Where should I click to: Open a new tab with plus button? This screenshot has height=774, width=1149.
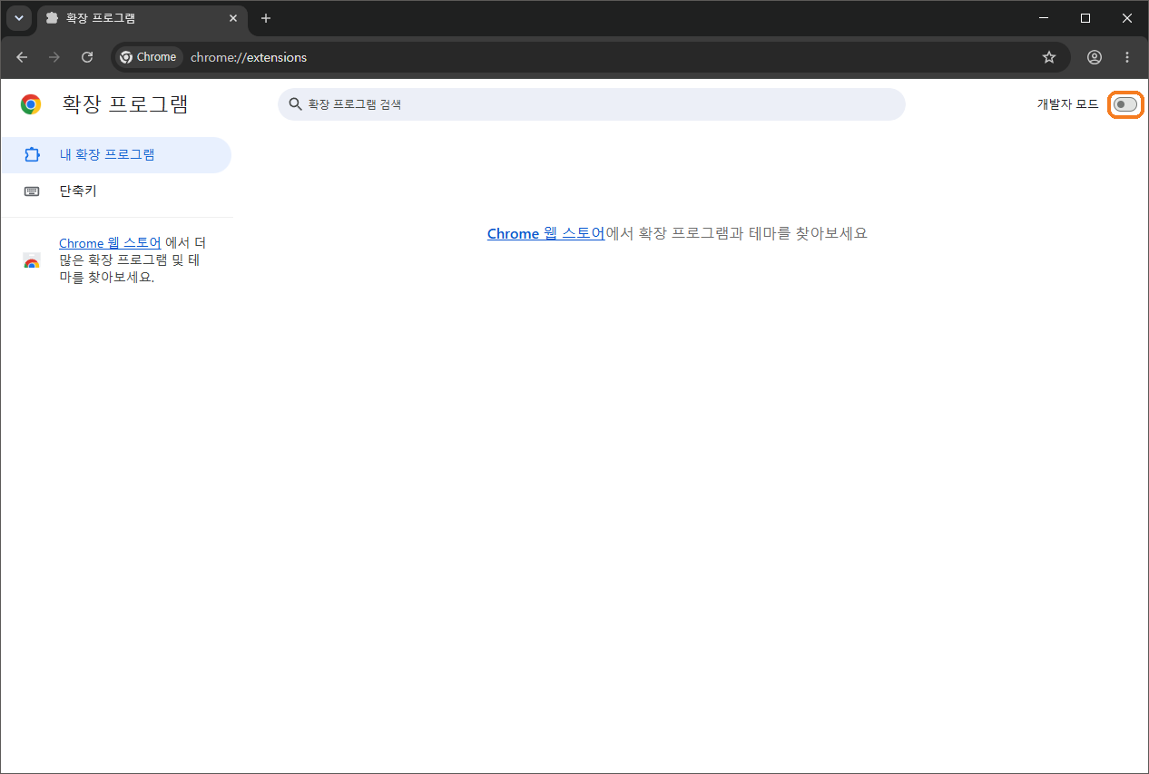pos(266,18)
